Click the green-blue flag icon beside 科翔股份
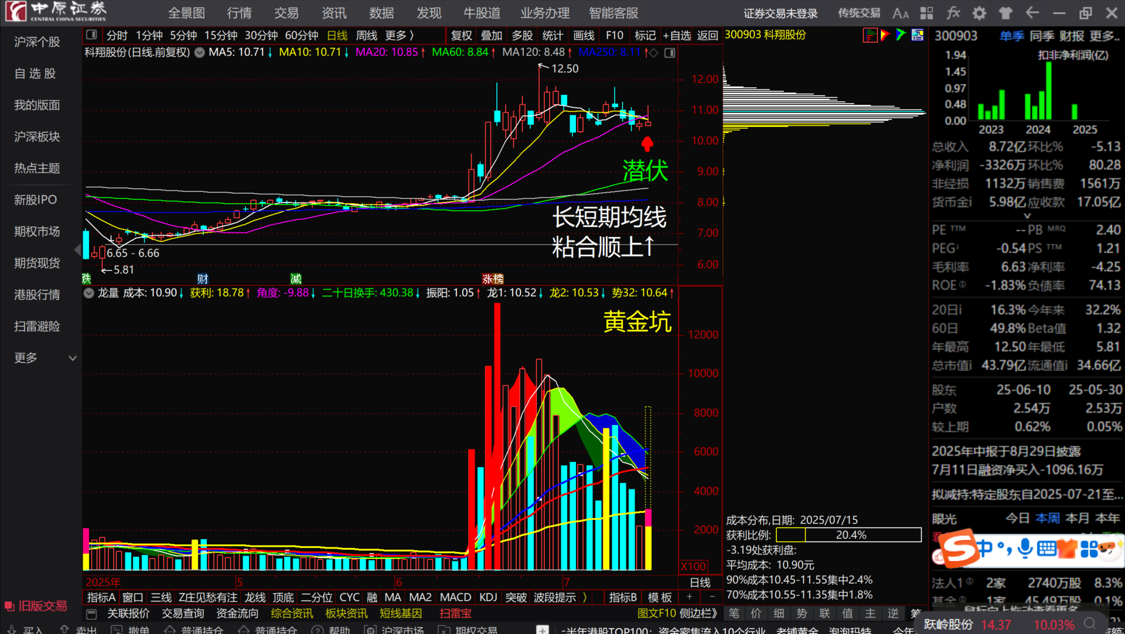The height and width of the screenshot is (634, 1125). pos(901,35)
